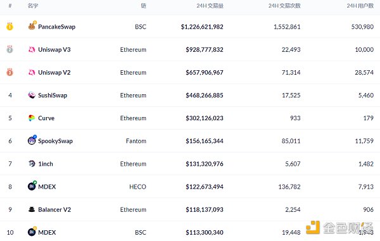
Task: Sort by the 24H用户数 column header
Action: pos(360,6)
